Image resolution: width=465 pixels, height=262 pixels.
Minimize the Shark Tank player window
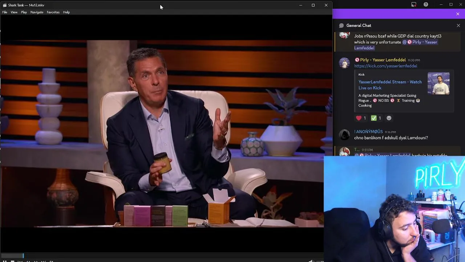pos(300,5)
